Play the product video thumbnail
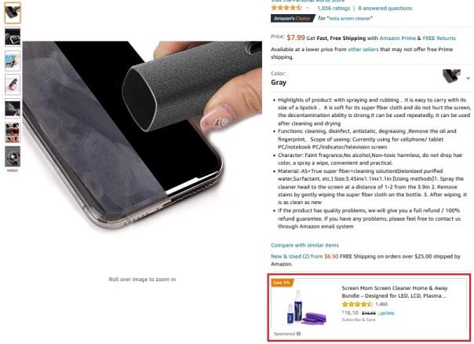The height and width of the screenshot is (344, 474). (13, 156)
